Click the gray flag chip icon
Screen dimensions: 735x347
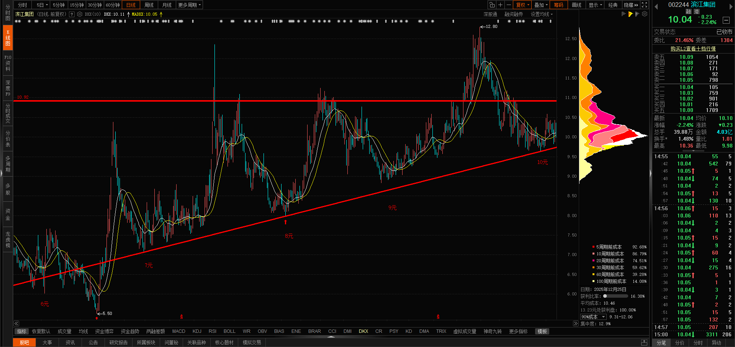(x=637, y=14)
